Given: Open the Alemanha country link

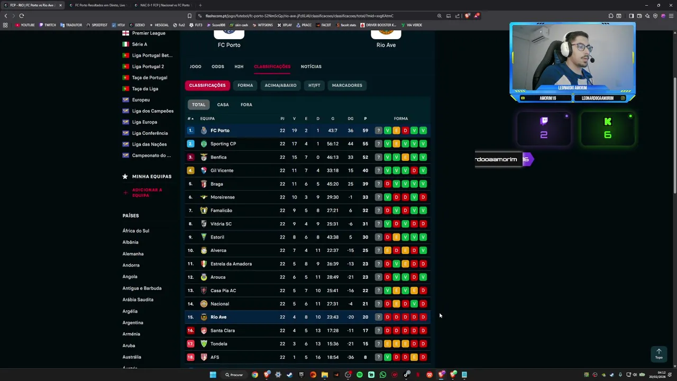Looking at the screenshot, I should [x=133, y=254].
